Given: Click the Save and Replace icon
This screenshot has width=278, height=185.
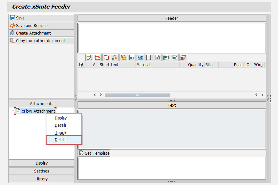Looking at the screenshot, I should [x=12, y=25].
